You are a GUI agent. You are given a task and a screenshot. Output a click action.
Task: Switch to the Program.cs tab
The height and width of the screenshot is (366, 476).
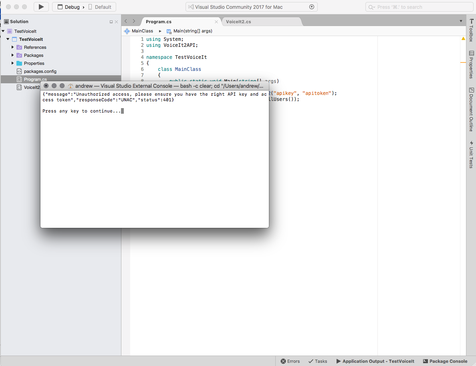point(159,22)
